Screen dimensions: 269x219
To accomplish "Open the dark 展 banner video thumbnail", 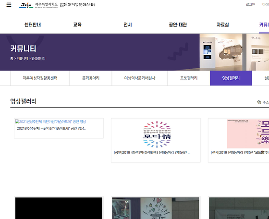I will click(x=239, y=208).
